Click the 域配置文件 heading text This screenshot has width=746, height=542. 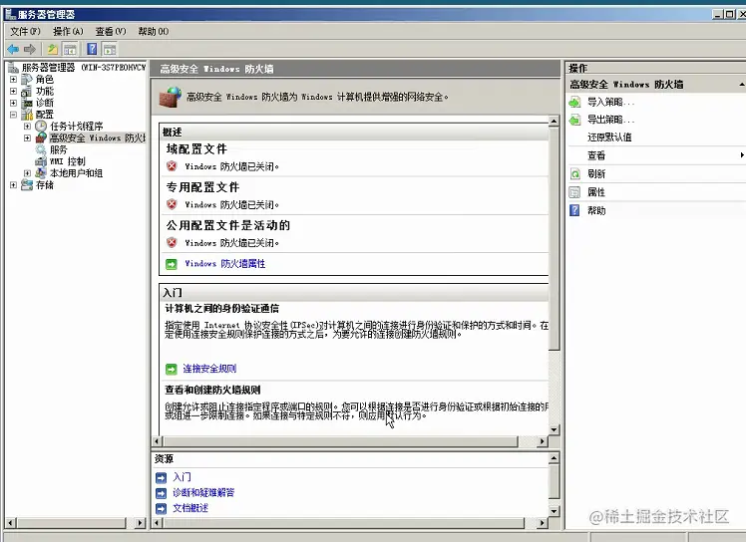(x=196, y=149)
